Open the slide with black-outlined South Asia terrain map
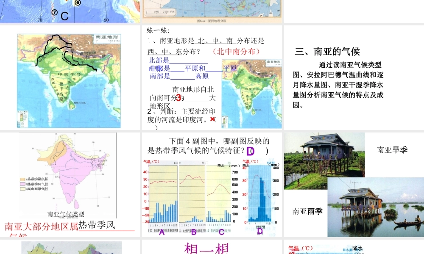 pos(70,77)
